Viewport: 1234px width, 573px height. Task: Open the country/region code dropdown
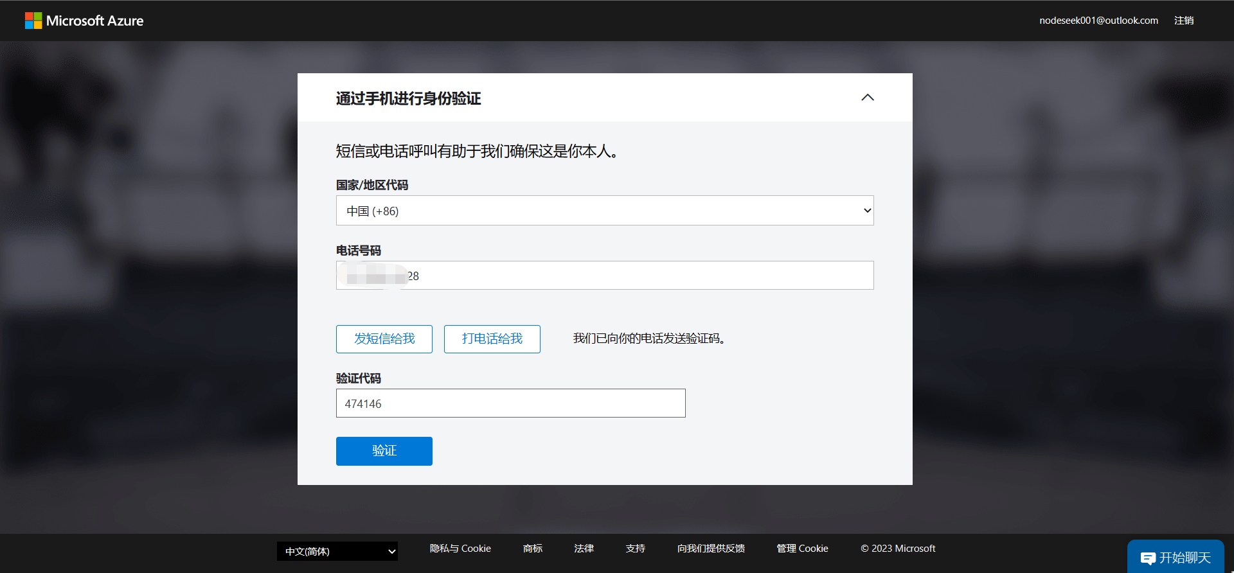(604, 211)
